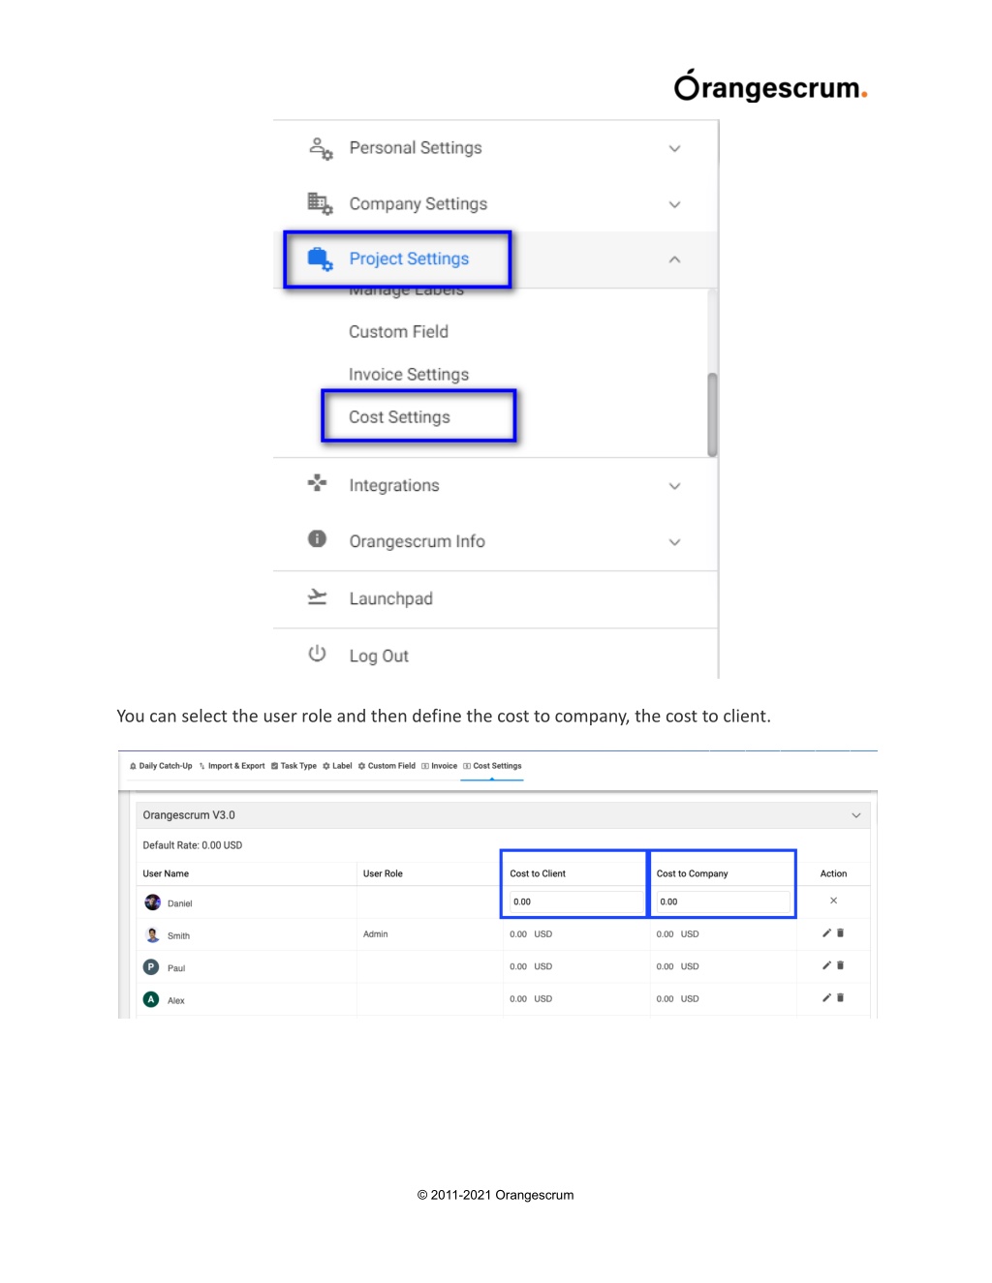Select Cost Settings in the menu
The width and height of the screenshot is (992, 1283).
point(399,417)
